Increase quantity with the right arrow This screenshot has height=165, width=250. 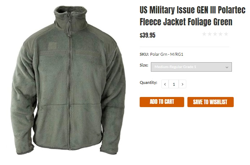[x=183, y=84]
